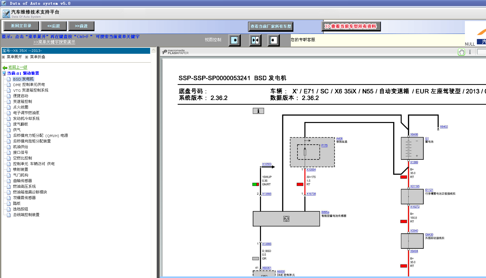
Task: Open 总线端控制装置 tree item
Action: pyautogui.click(x=26, y=215)
